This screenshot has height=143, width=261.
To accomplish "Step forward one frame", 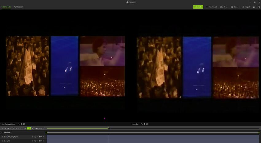I will [33, 128].
